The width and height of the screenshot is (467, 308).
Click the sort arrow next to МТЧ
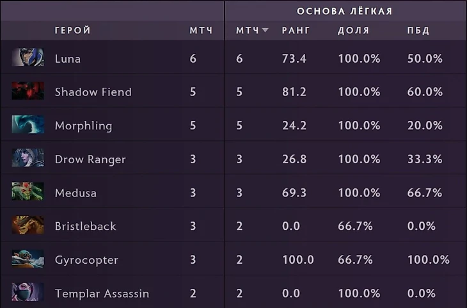[x=265, y=30]
